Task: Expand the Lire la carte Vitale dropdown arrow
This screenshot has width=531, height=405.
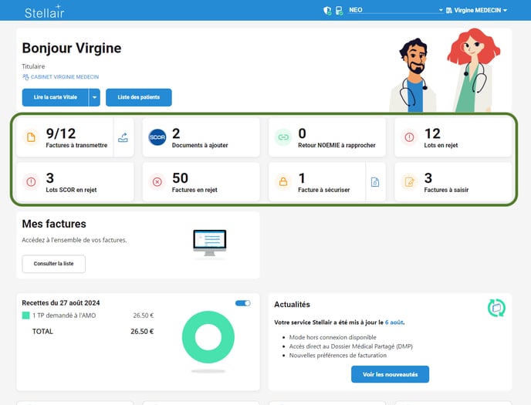Action: click(94, 97)
